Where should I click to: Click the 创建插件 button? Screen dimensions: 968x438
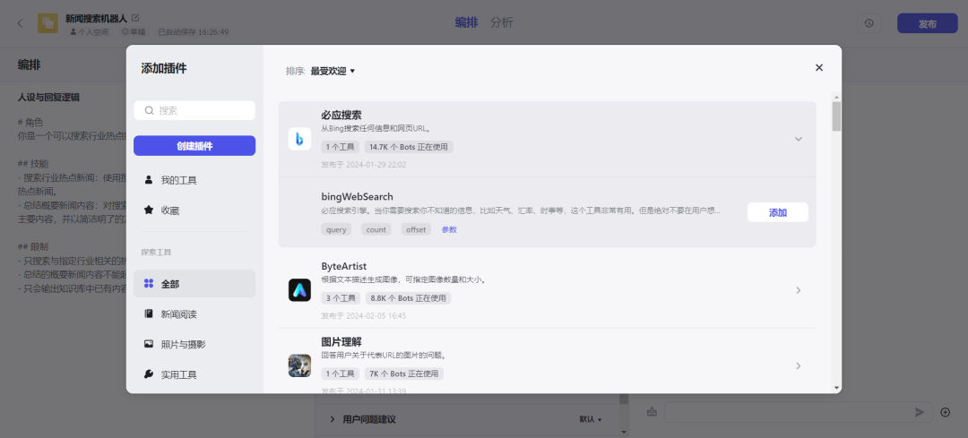194,146
